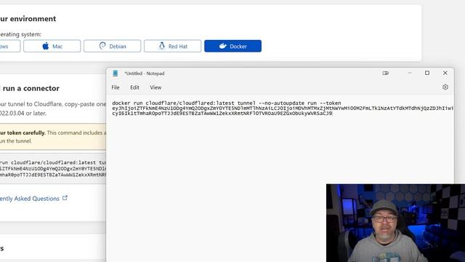Open Frequently Asked Questions link
Viewport: 465px width, 262px height.
[30, 199]
